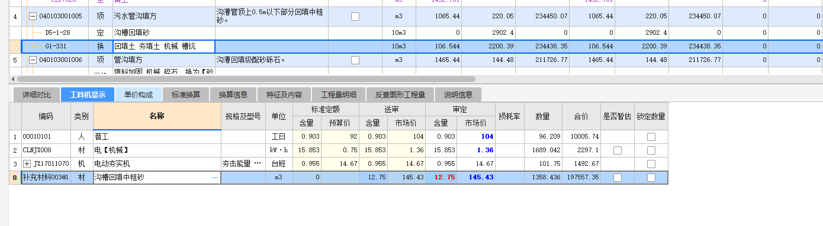Image resolution: width=823 pixels, height=226 pixels.
Task: Click the 编码 column header
Action: pyautogui.click(x=46, y=116)
